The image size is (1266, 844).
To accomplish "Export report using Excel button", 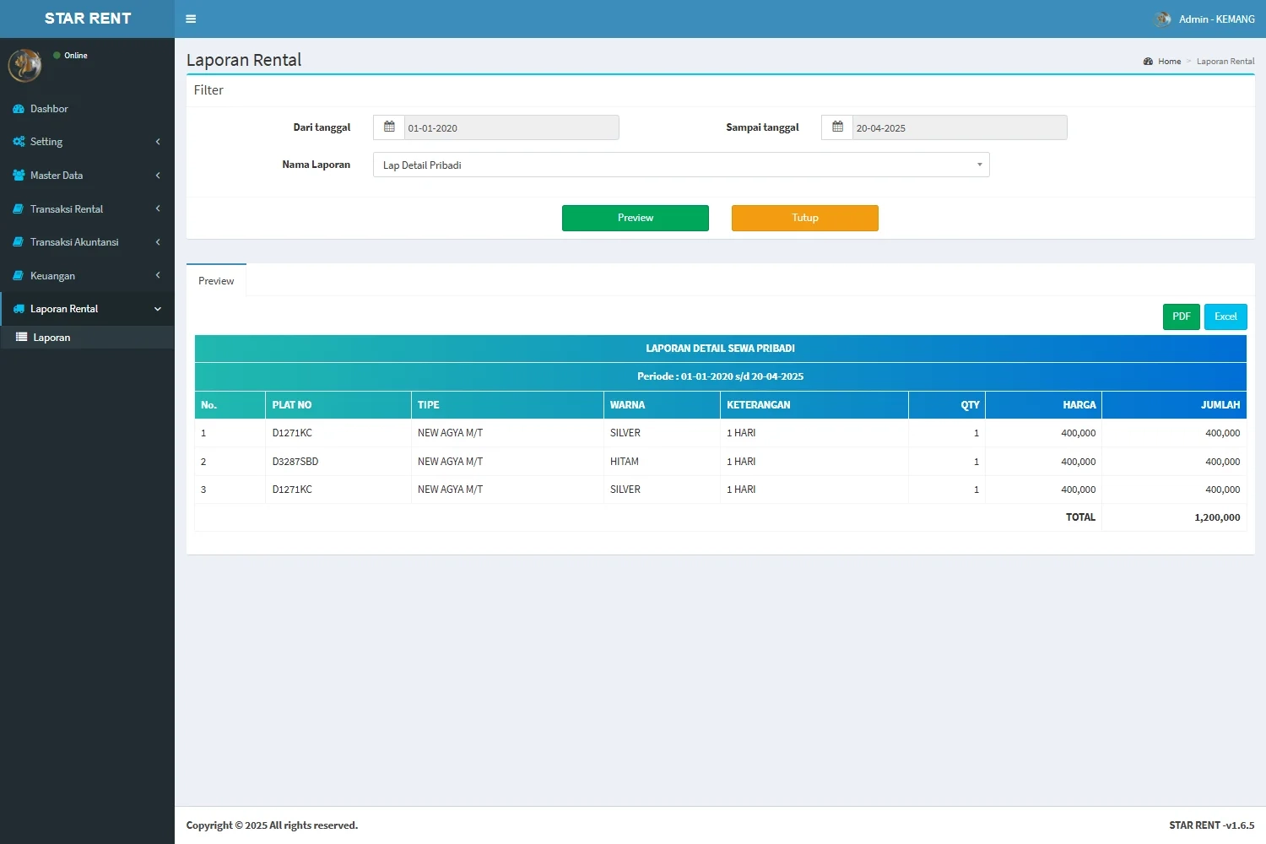I will (x=1225, y=316).
